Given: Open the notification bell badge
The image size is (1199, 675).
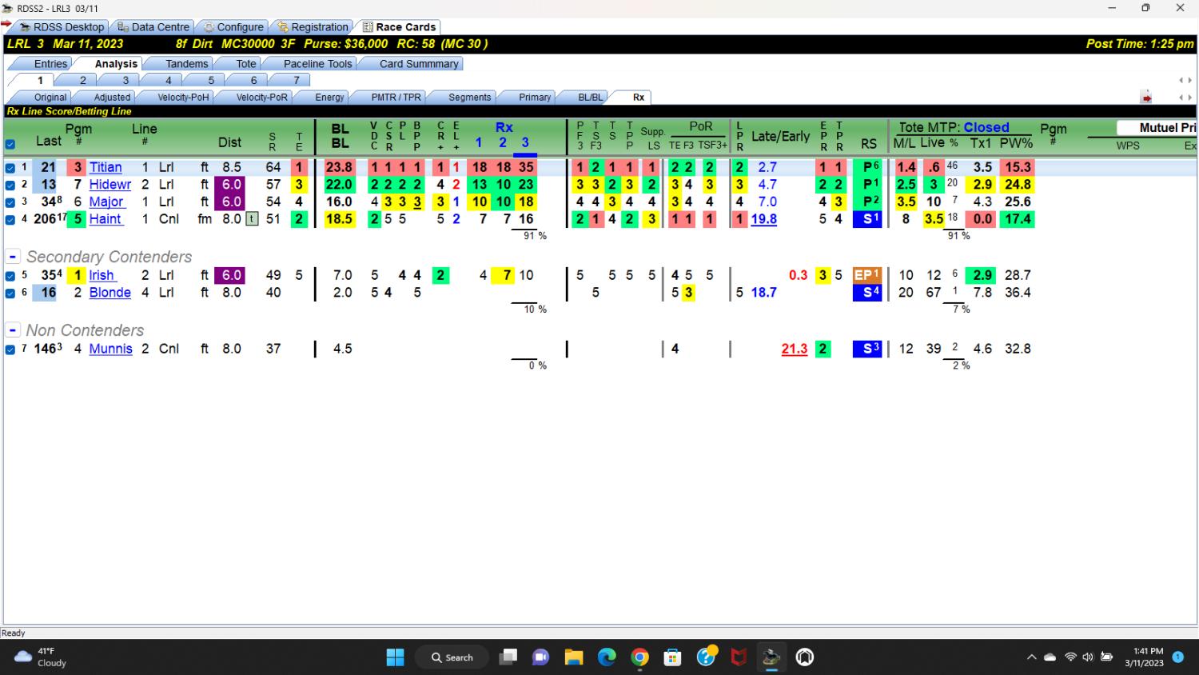Looking at the screenshot, I should [1177, 657].
